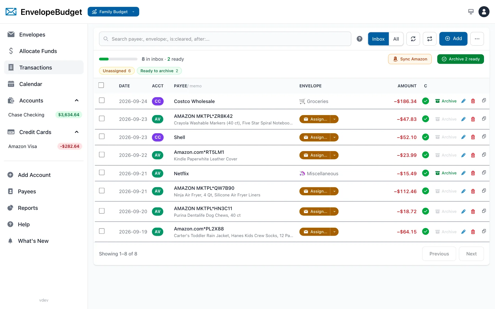
Task: Delete the Costco Wholesale transaction
Action: 473,101
